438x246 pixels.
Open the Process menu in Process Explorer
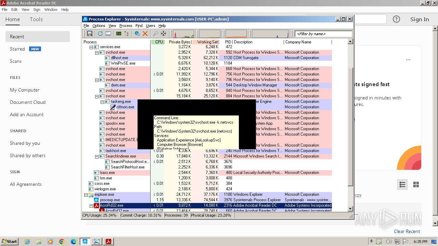pos(126,26)
